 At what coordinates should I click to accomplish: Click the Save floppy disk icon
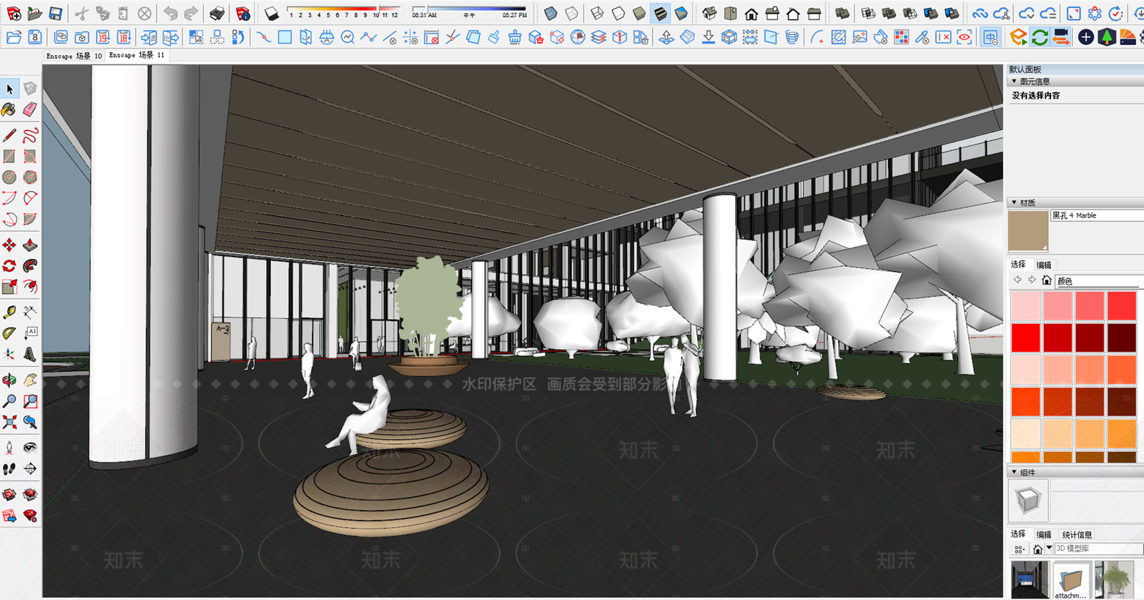[x=55, y=14]
